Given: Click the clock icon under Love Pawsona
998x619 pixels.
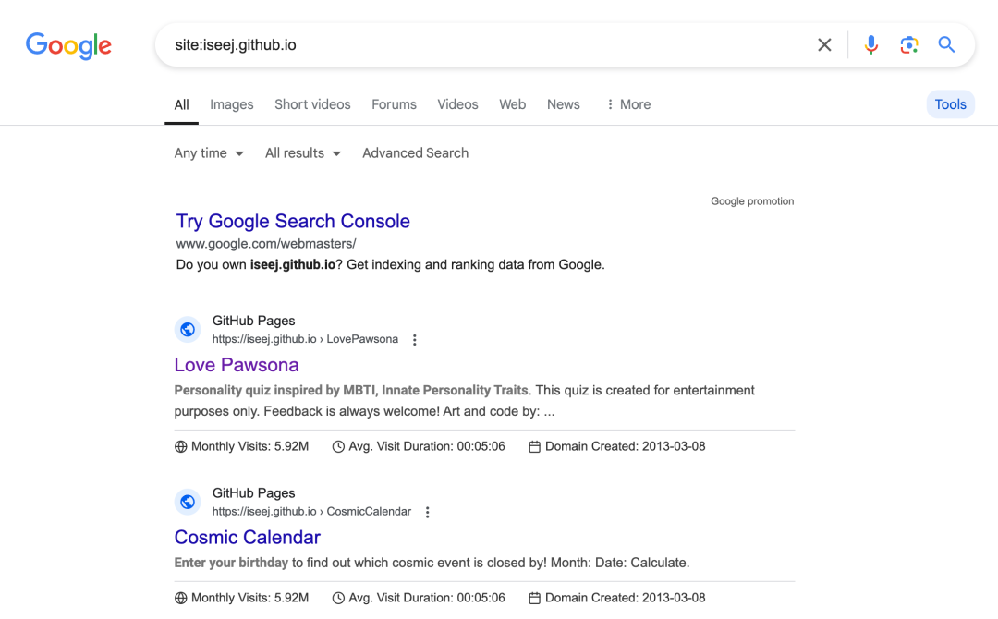Looking at the screenshot, I should point(338,446).
